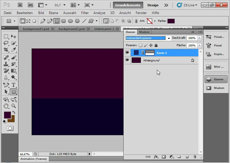Open the Ebene menu
Viewport: 230px width, 163px height.
tap(53, 13)
